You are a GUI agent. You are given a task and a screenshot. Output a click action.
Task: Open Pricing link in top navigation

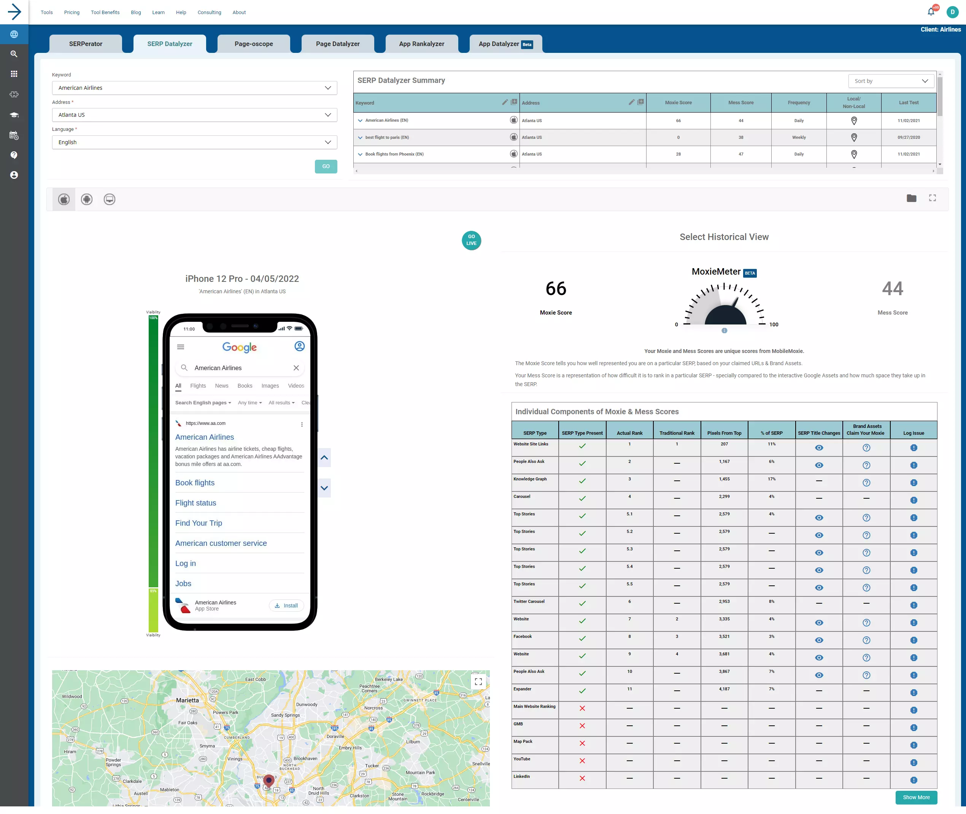[x=72, y=13]
